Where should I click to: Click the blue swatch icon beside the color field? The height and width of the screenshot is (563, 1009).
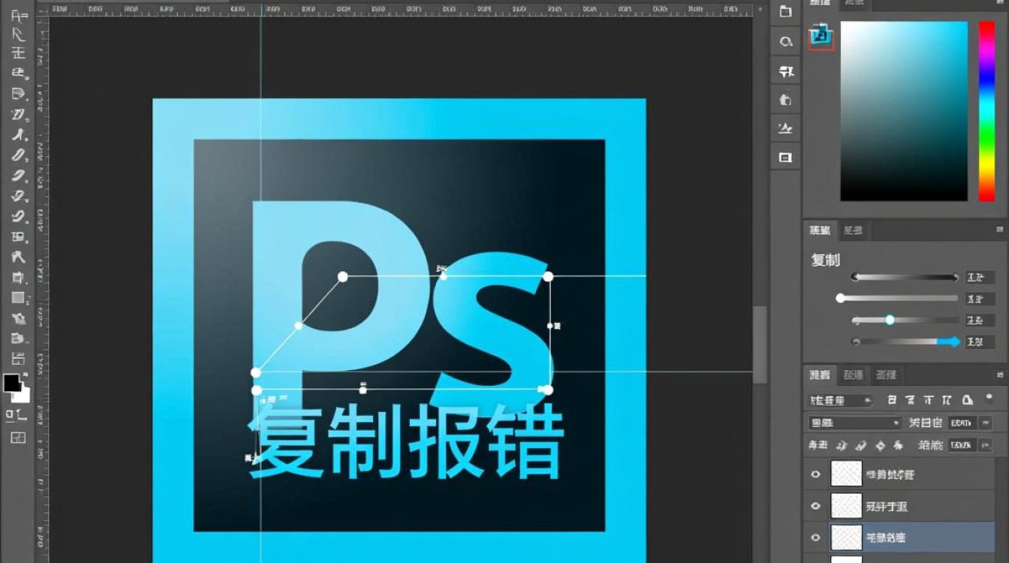[x=821, y=35]
